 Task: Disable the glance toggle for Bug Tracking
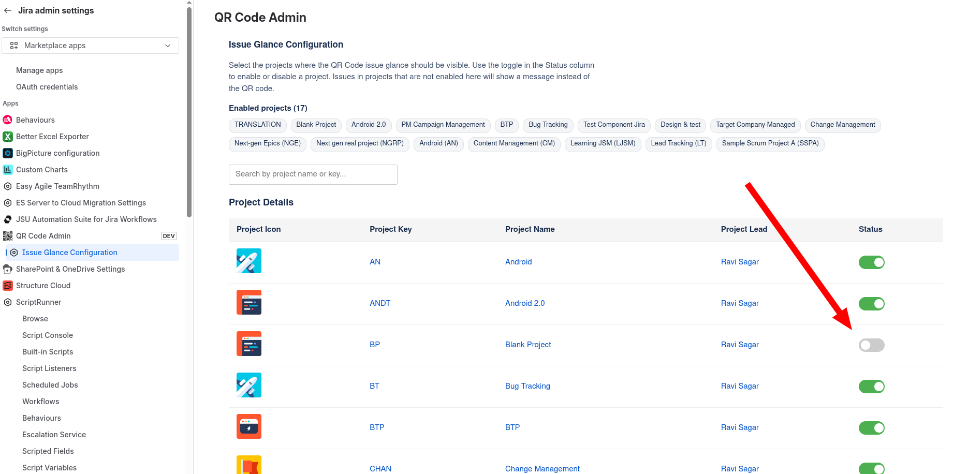tap(872, 387)
